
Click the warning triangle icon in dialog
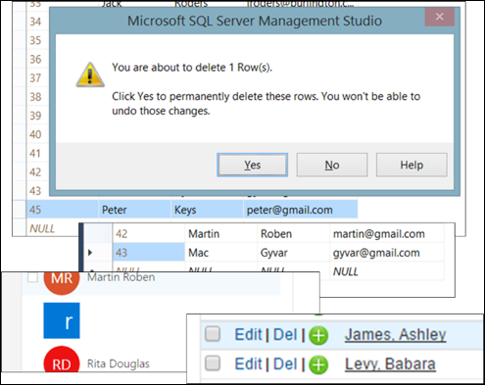tap(90, 75)
